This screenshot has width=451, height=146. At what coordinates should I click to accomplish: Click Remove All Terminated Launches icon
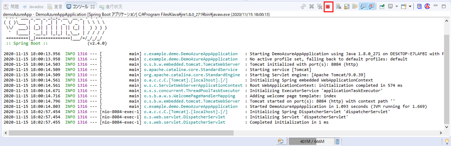[319, 7]
